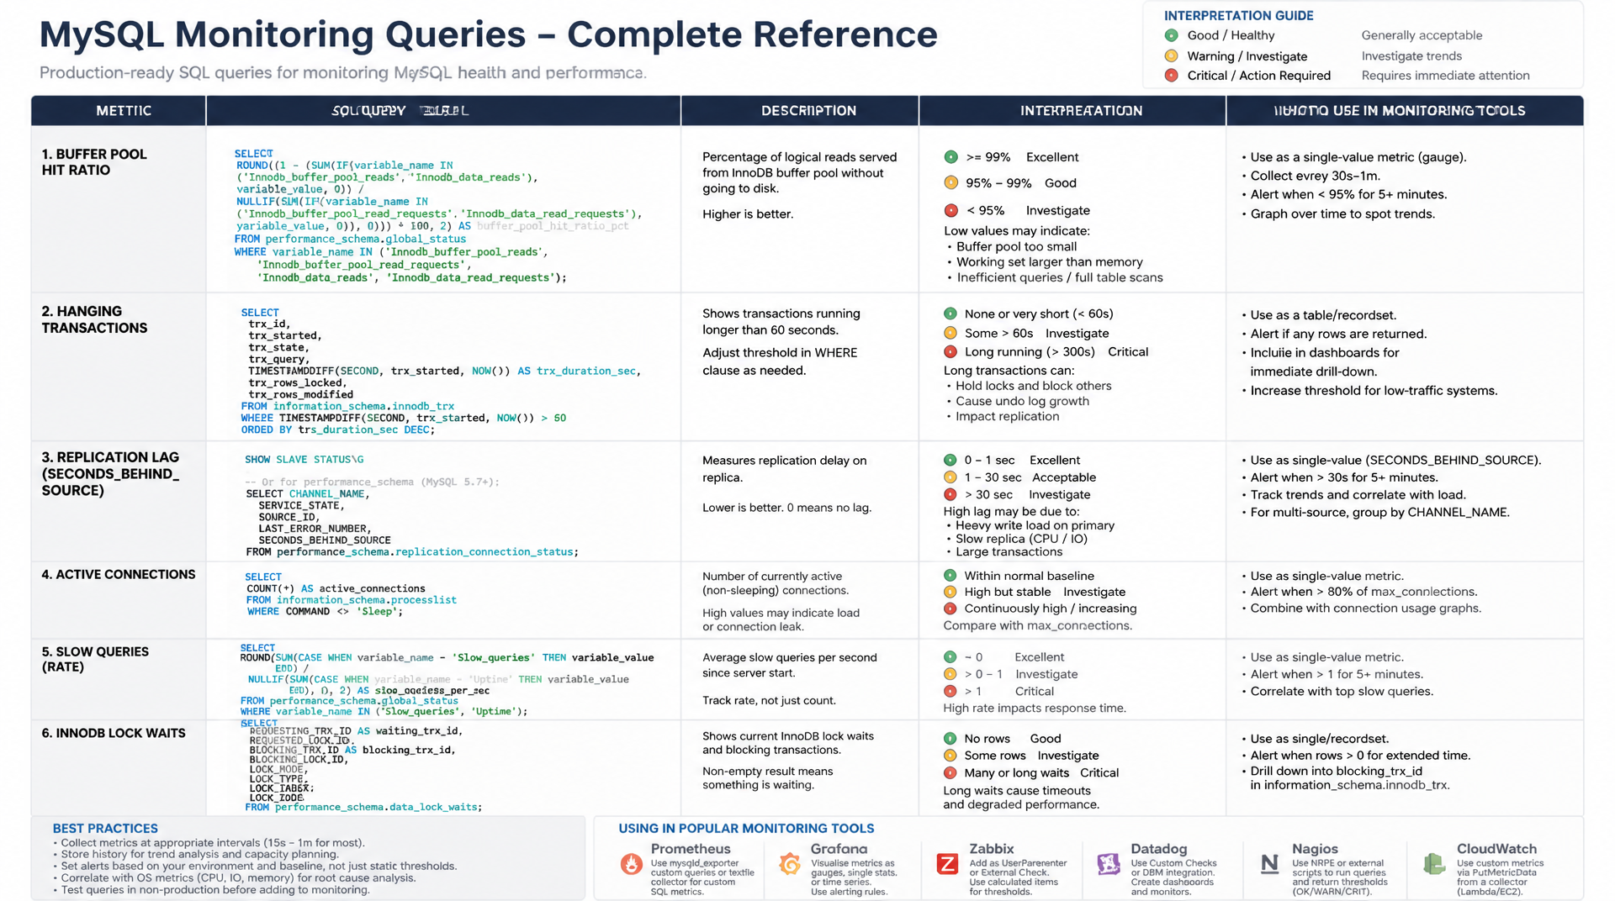
Task: Click the Prometheus flame icon
Action: coord(631,863)
